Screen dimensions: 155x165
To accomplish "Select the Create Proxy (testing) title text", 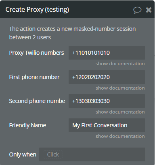I will [x=37, y=10].
